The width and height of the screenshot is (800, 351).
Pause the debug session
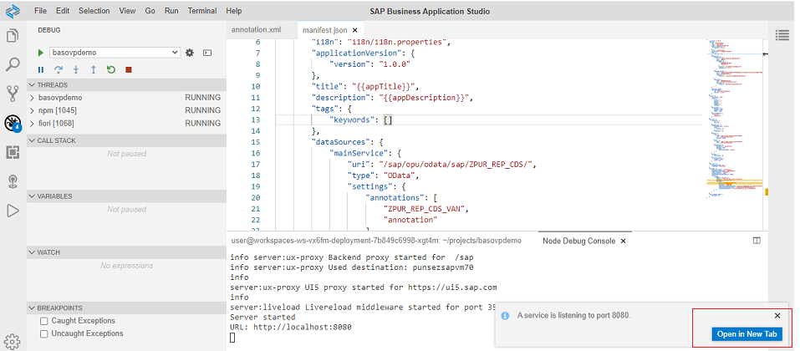point(41,70)
